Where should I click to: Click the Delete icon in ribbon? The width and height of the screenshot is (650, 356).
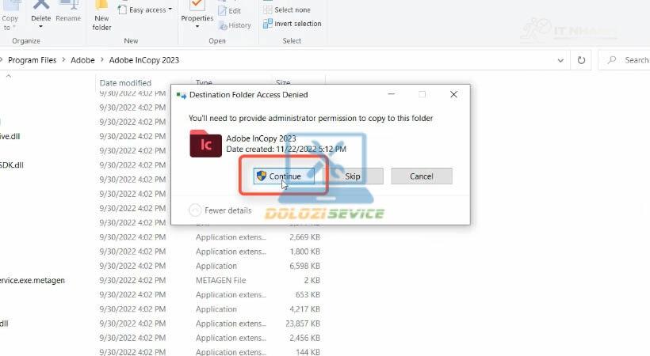[x=40, y=6]
